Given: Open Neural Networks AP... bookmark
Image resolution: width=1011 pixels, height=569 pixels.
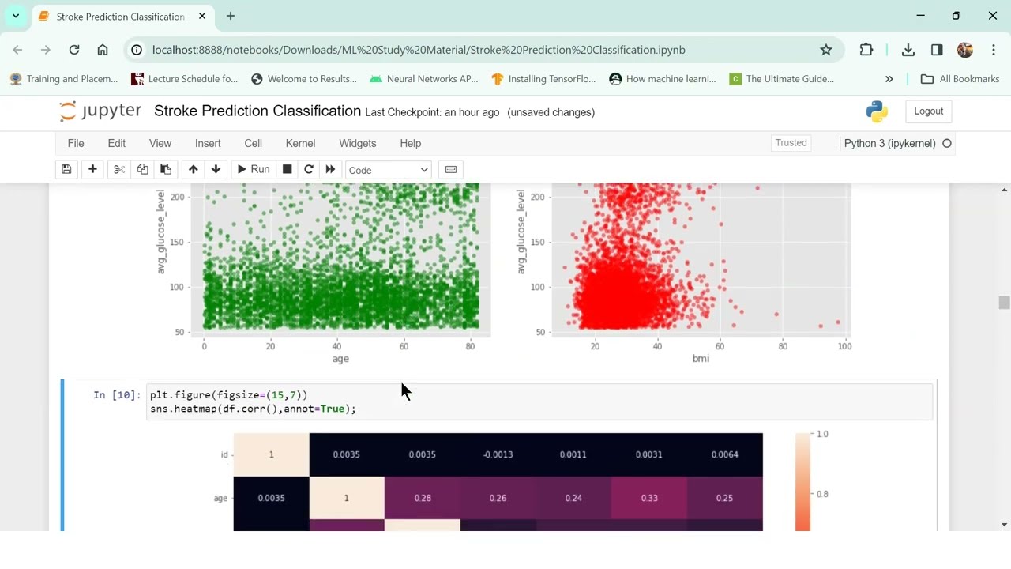Looking at the screenshot, I should click(424, 79).
